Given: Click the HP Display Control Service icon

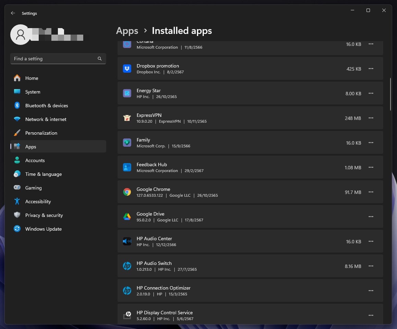Looking at the screenshot, I should [x=127, y=316].
